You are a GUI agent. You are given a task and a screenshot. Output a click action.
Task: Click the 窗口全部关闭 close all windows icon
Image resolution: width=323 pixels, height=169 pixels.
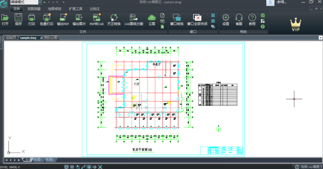pyautogui.click(x=197, y=19)
